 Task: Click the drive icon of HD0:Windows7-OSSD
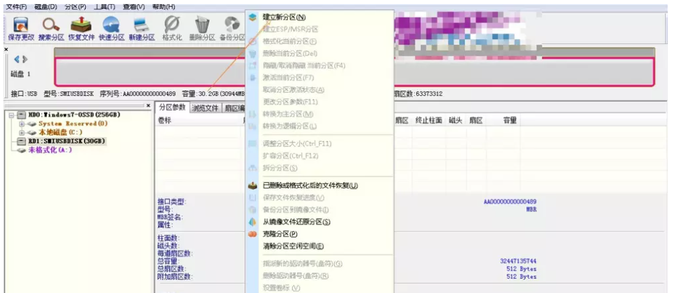(x=22, y=115)
